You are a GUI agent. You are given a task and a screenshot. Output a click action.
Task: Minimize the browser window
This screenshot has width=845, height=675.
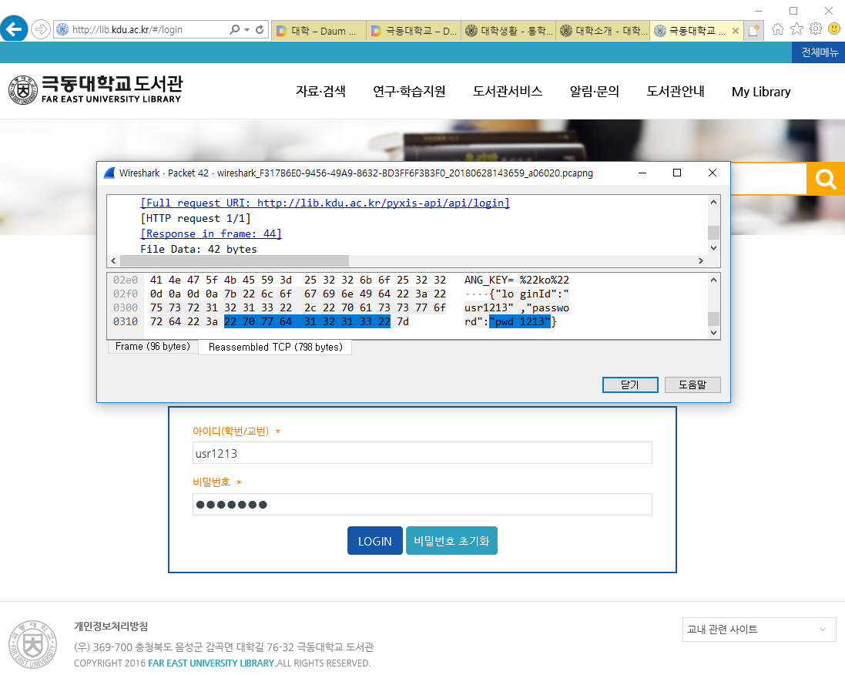click(x=758, y=11)
